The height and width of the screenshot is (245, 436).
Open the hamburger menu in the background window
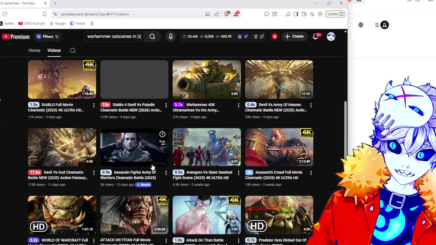coord(377,25)
